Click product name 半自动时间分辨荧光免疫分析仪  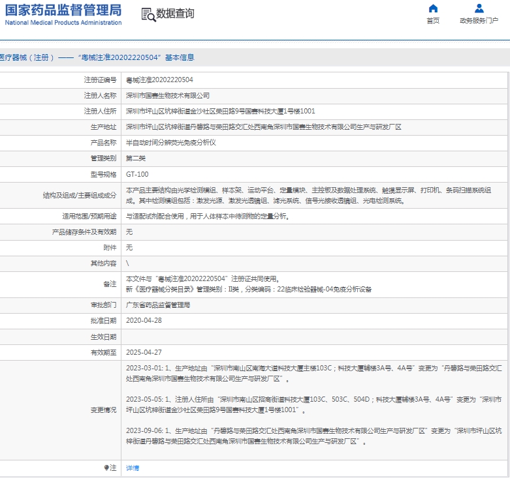(x=170, y=143)
